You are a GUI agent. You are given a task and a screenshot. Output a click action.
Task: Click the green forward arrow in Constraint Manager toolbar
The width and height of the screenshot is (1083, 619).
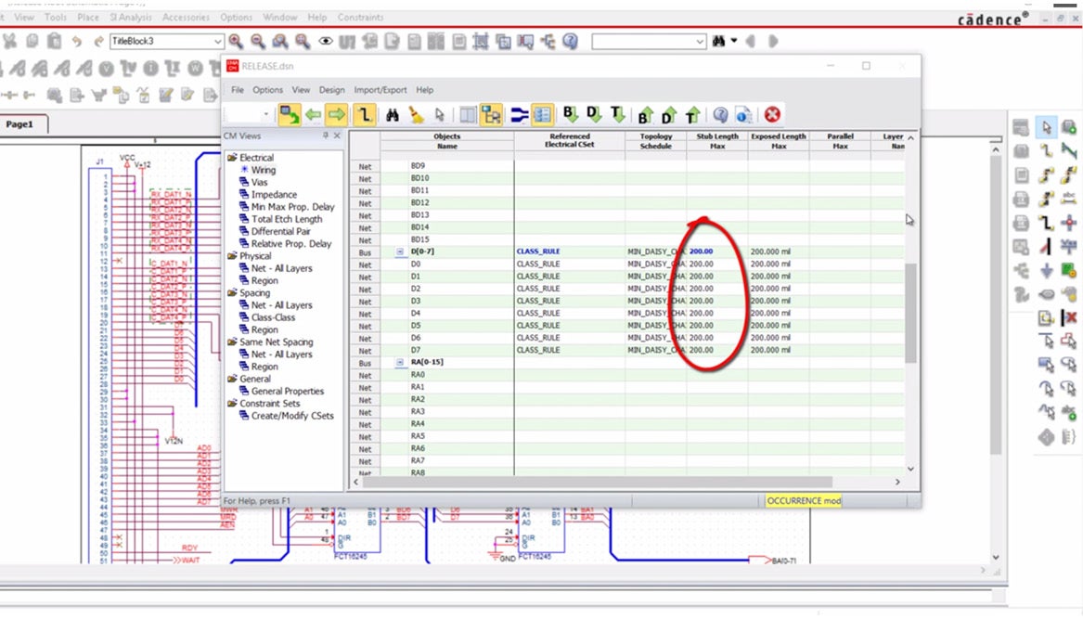coord(336,115)
